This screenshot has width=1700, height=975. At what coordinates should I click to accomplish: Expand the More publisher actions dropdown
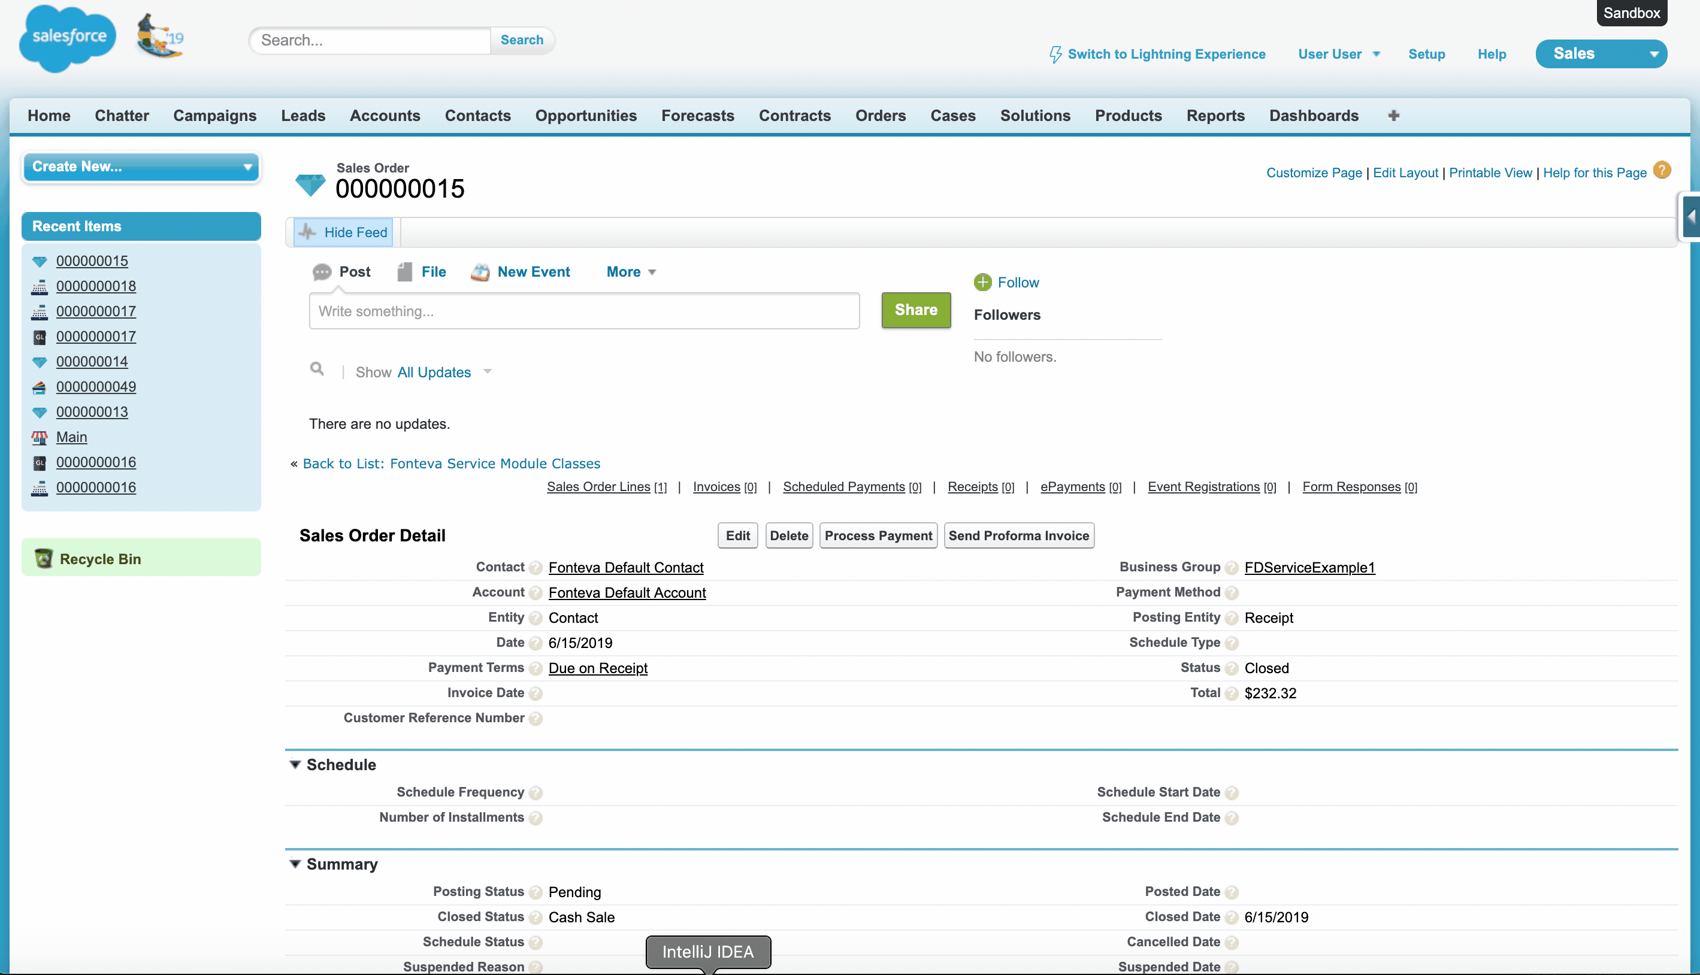click(x=631, y=272)
